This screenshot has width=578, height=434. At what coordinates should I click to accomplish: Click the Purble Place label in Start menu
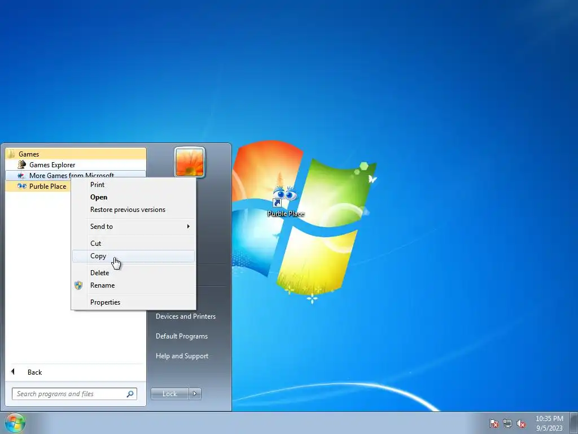tap(47, 186)
